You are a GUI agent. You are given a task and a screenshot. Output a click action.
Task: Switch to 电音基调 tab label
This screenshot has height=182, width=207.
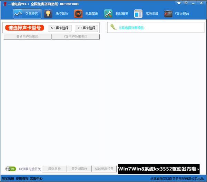coord(92,13)
